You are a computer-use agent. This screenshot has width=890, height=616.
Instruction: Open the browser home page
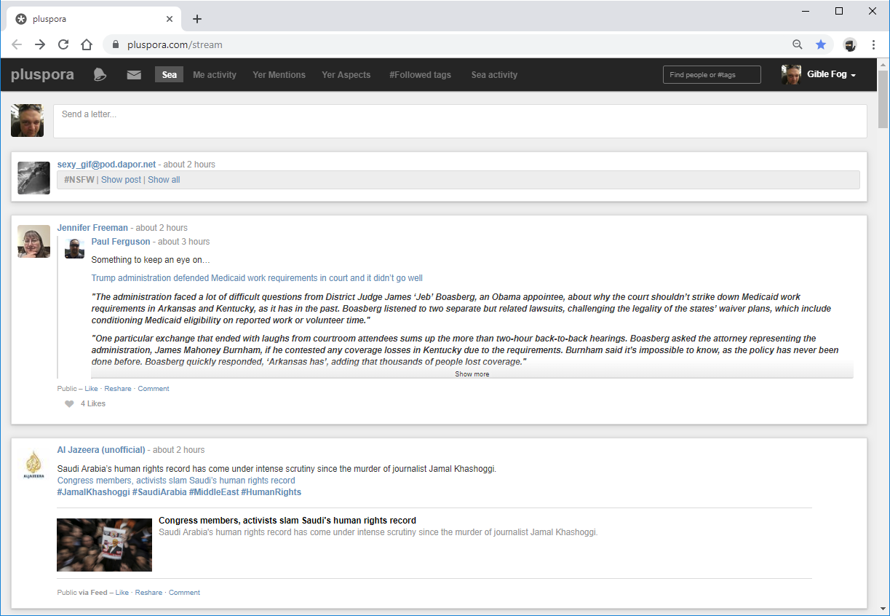tap(87, 44)
